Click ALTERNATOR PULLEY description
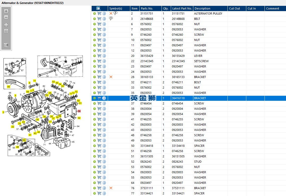The image size is (286, 196). [208, 13]
